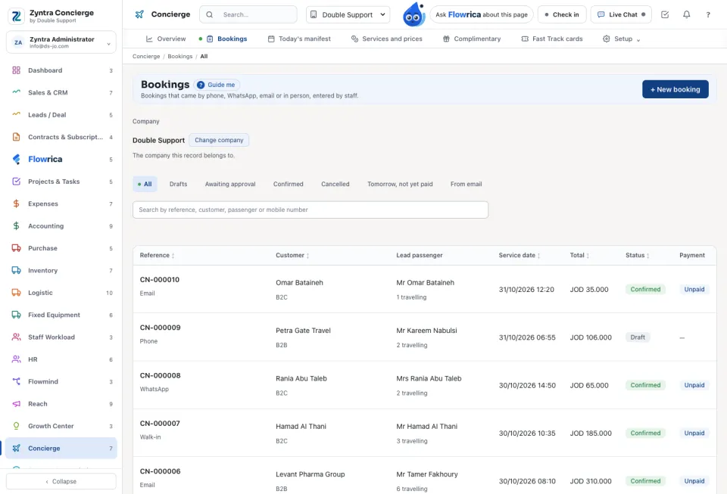Show bookings From email
Image resolution: width=727 pixels, height=494 pixels.
point(466,185)
